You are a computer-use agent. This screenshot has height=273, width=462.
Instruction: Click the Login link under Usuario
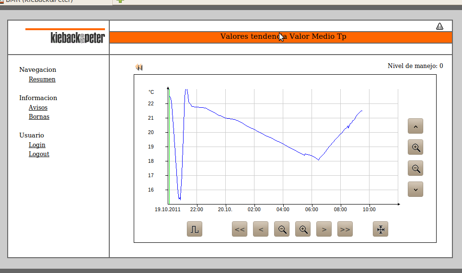[x=37, y=145]
